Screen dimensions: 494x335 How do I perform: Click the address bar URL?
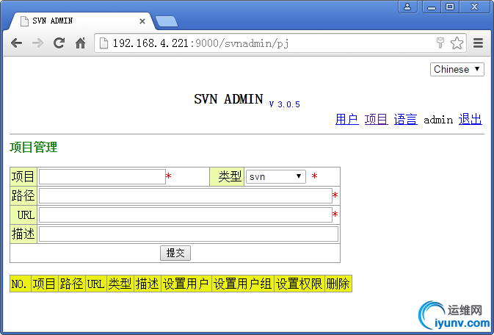200,43
